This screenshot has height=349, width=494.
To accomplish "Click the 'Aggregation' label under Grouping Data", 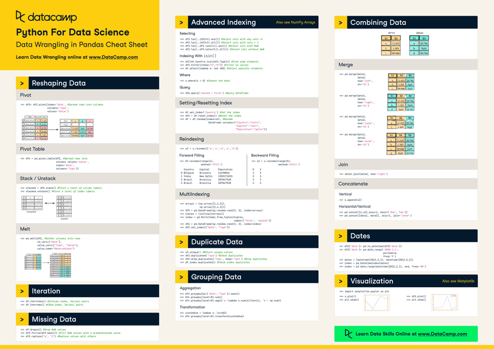I will point(190,288).
